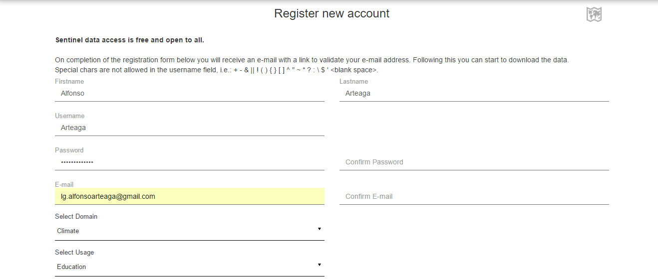
Task: Click the highlighted E-mail field
Action: coord(190,196)
